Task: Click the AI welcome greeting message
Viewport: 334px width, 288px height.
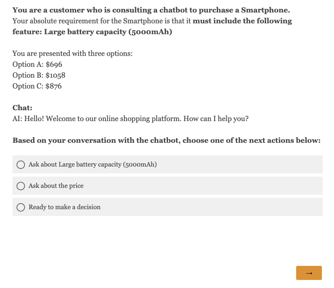Action: pyautogui.click(x=131, y=119)
